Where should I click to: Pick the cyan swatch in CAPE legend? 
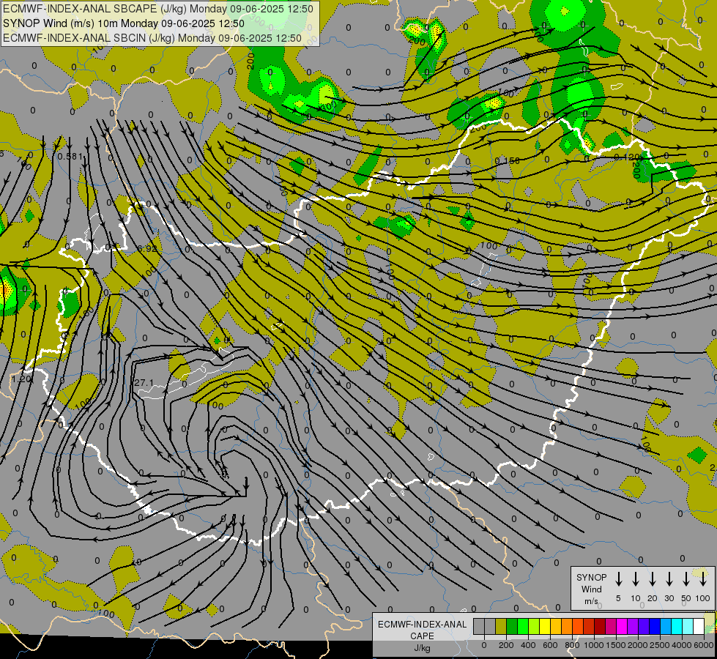click(677, 626)
